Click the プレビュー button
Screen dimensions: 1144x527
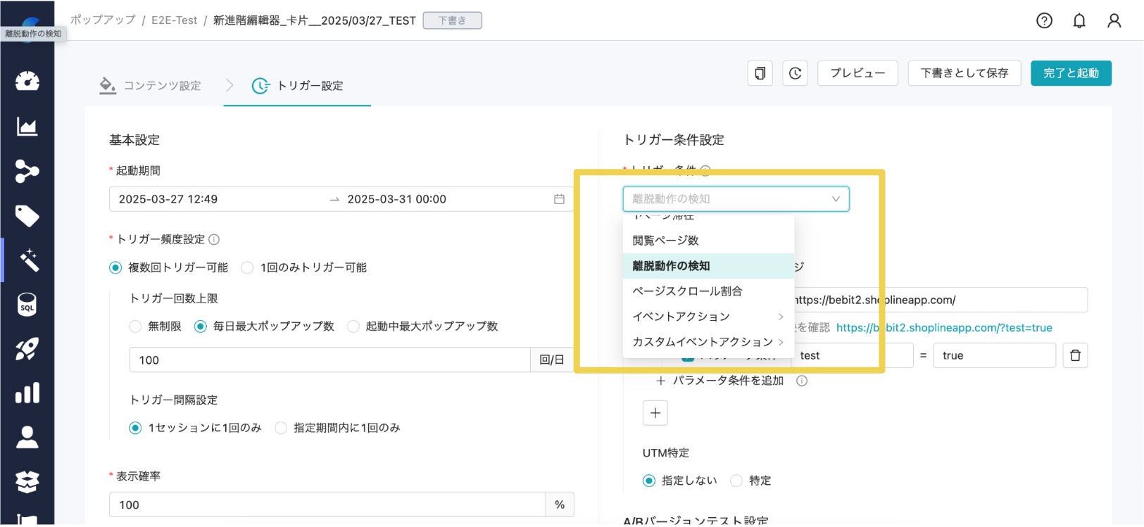857,73
